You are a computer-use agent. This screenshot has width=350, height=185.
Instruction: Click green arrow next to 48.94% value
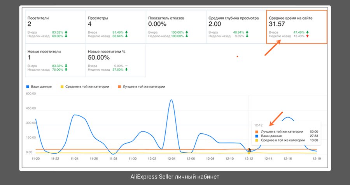[x=247, y=32]
